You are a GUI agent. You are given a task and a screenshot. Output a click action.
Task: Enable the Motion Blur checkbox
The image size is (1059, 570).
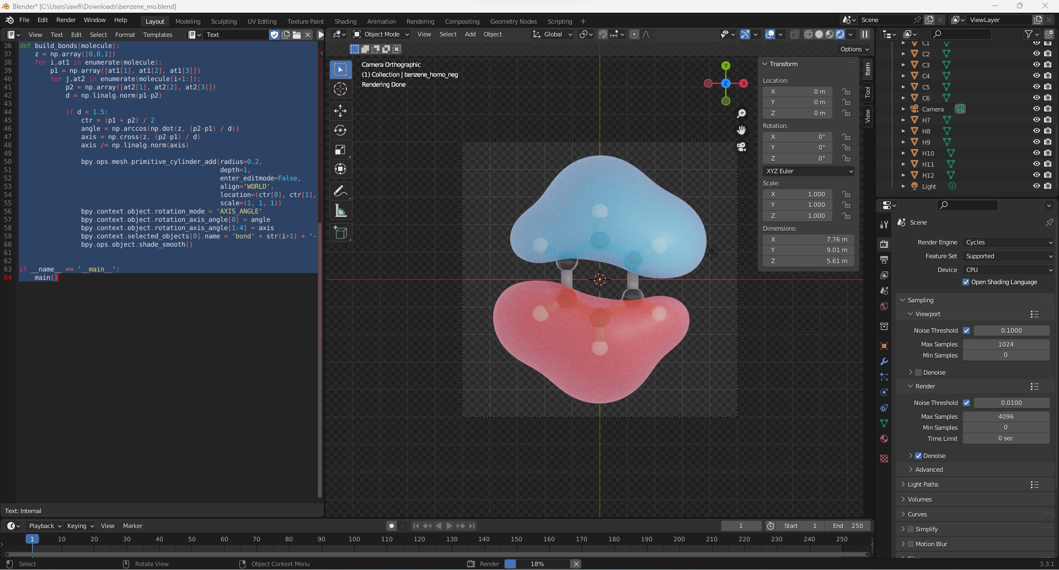[x=911, y=544]
